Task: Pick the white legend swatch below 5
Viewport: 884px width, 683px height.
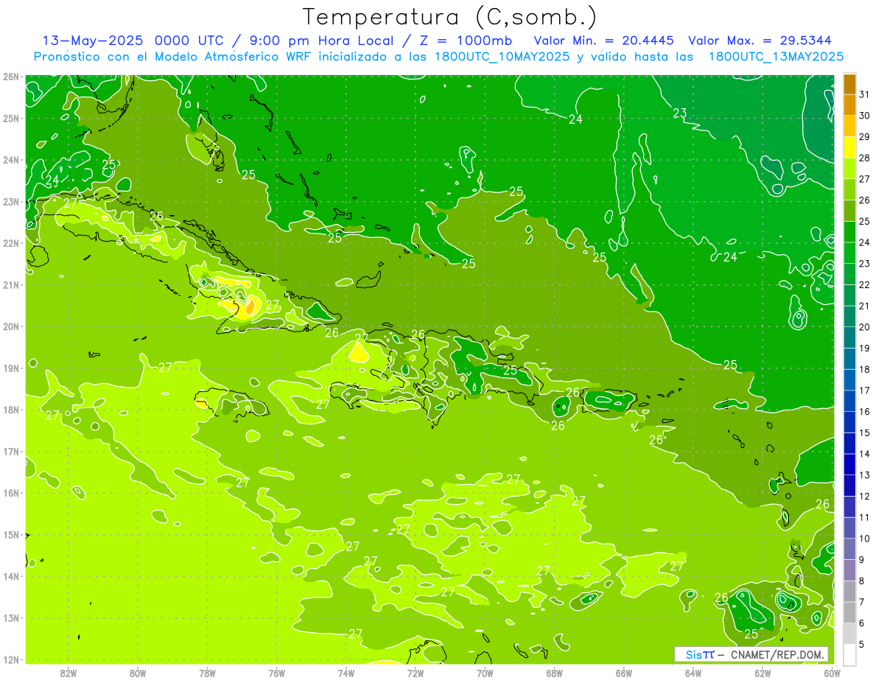Action: [x=849, y=654]
